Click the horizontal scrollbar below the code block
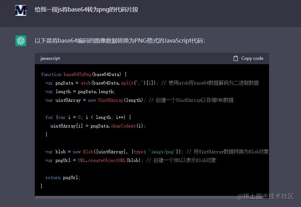301x207 pixels. pyautogui.click(x=152, y=197)
